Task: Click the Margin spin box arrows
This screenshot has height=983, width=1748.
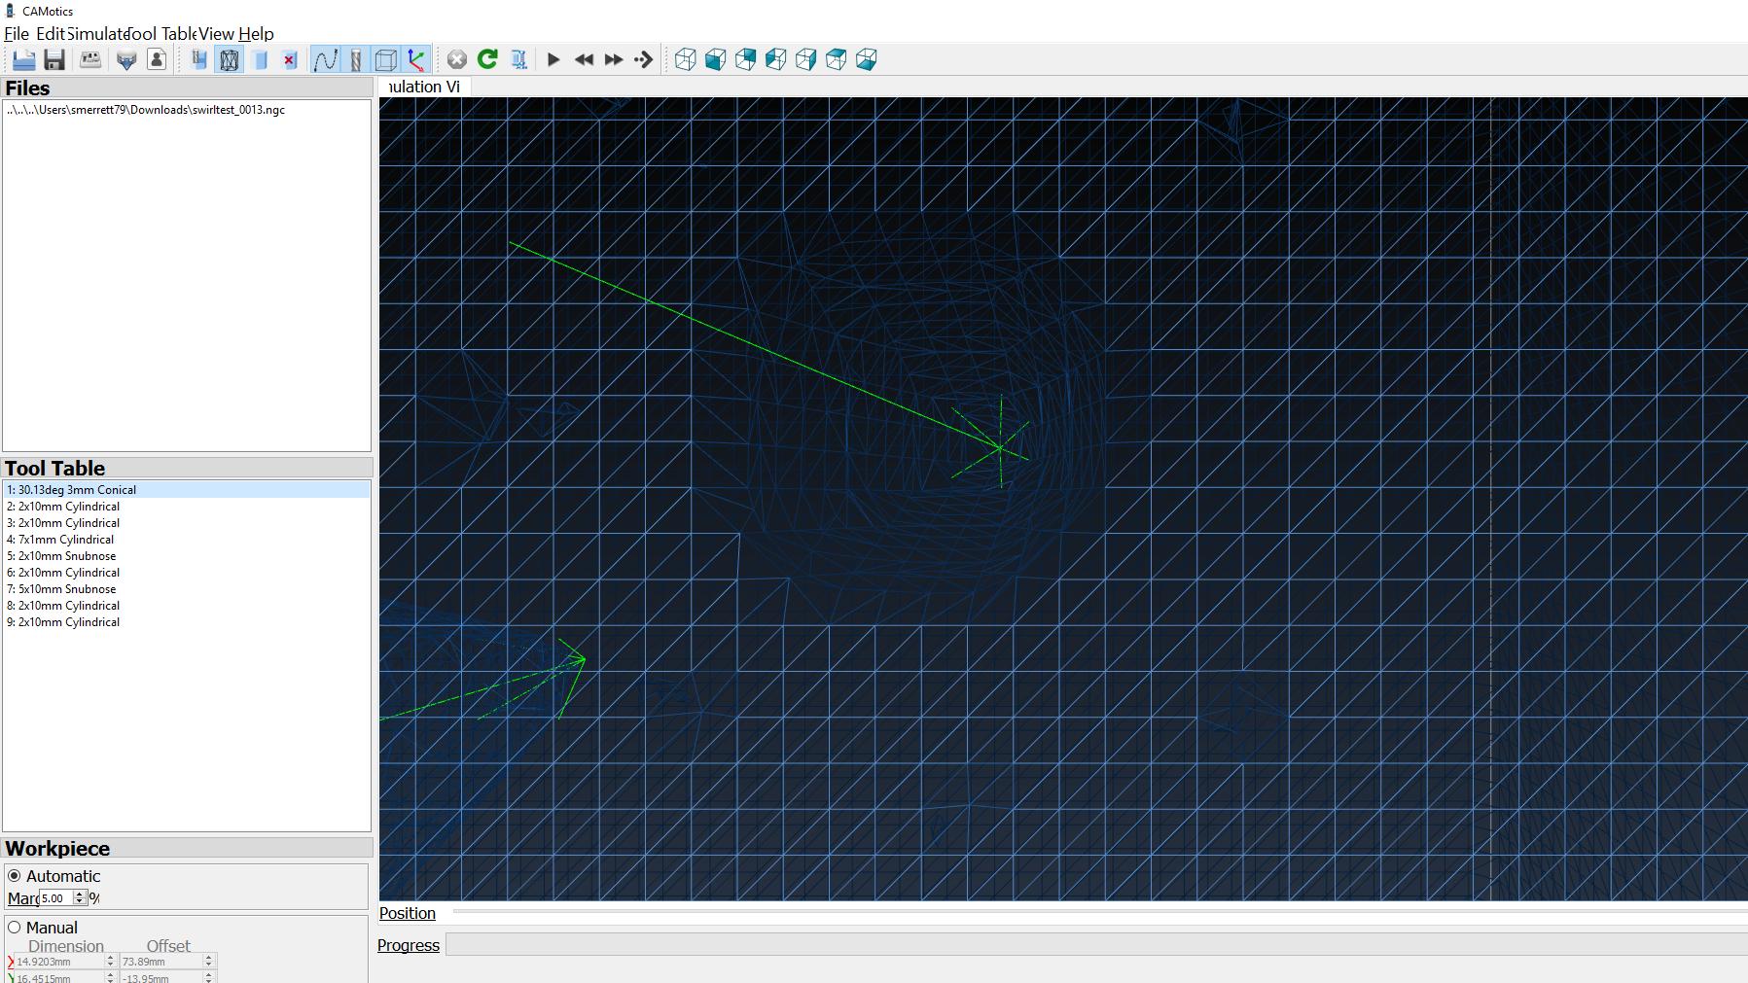Action: (x=81, y=898)
